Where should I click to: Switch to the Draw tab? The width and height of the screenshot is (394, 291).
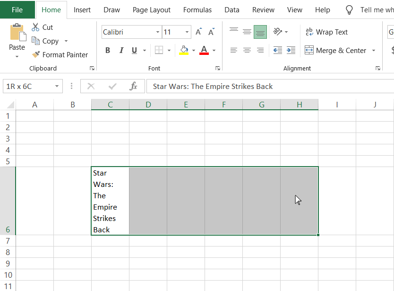(x=111, y=10)
